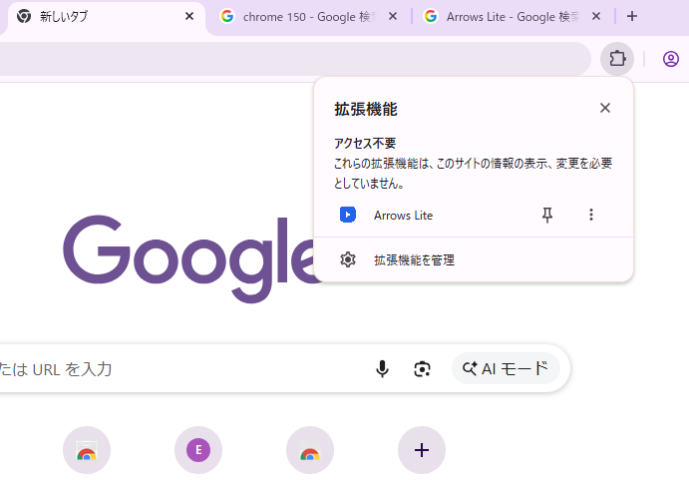Close the 新しいタブ tab
This screenshot has width=689, height=487.
click(x=189, y=16)
